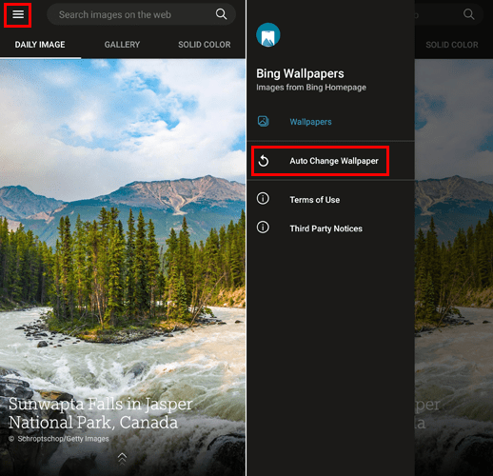
Task: Tap the dimmed SOLID COLOR tab behind the drawer
Action: (452, 45)
